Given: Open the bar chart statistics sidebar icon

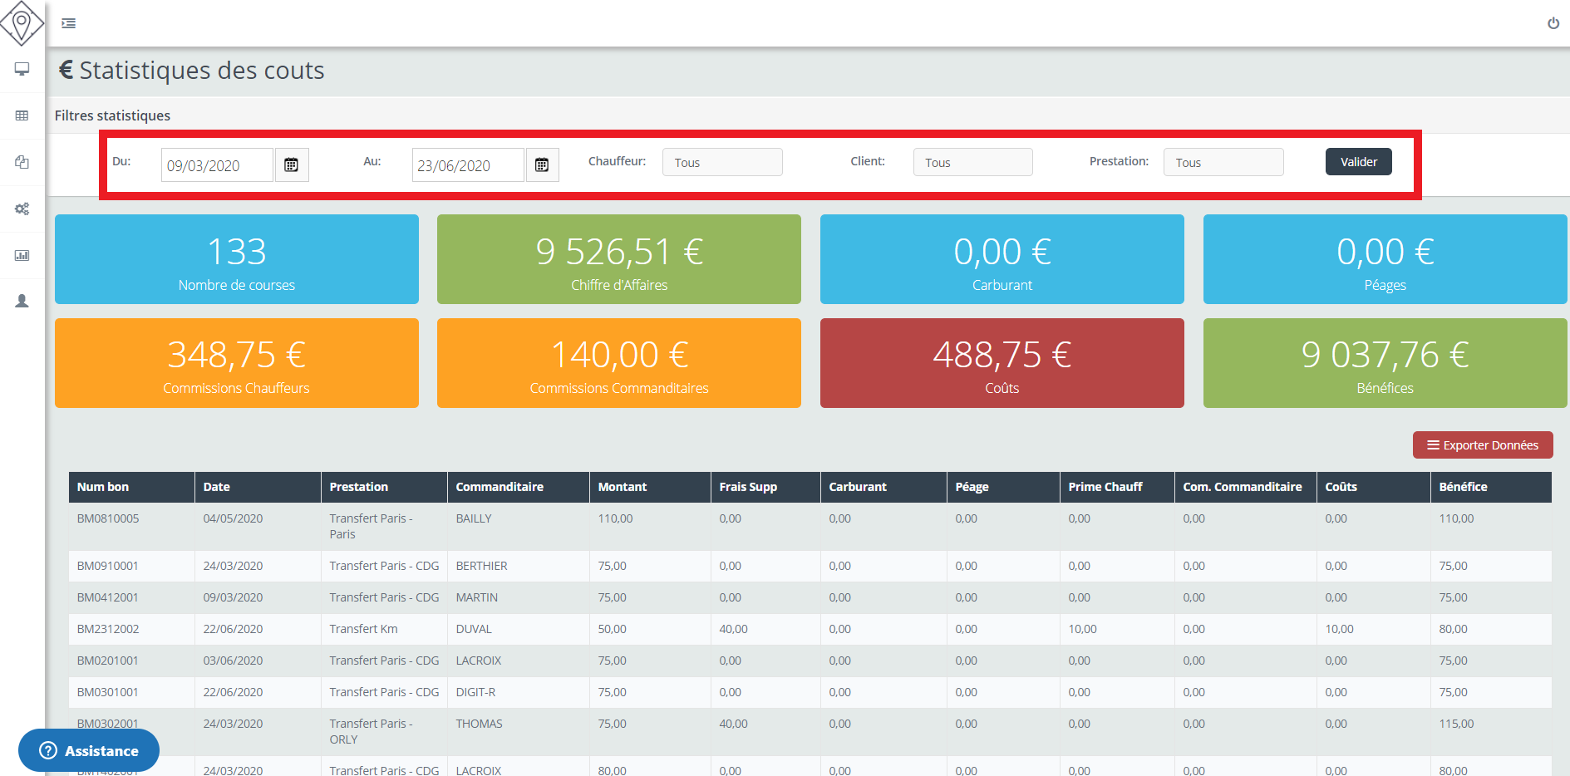Looking at the screenshot, I should click(22, 255).
